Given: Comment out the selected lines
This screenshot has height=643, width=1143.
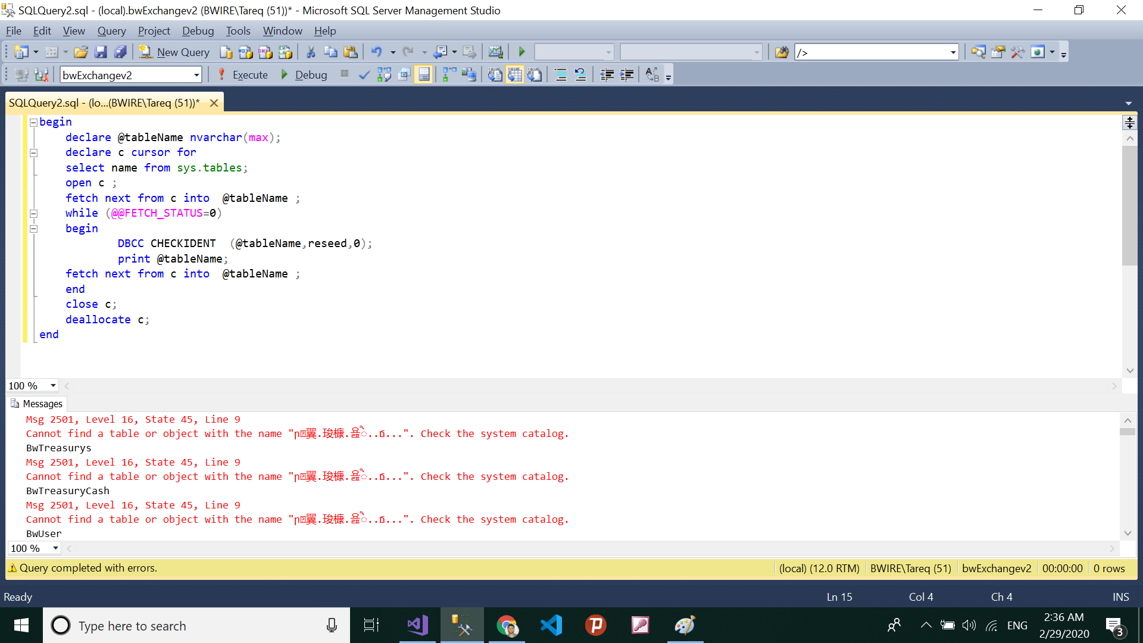Looking at the screenshot, I should click(560, 74).
